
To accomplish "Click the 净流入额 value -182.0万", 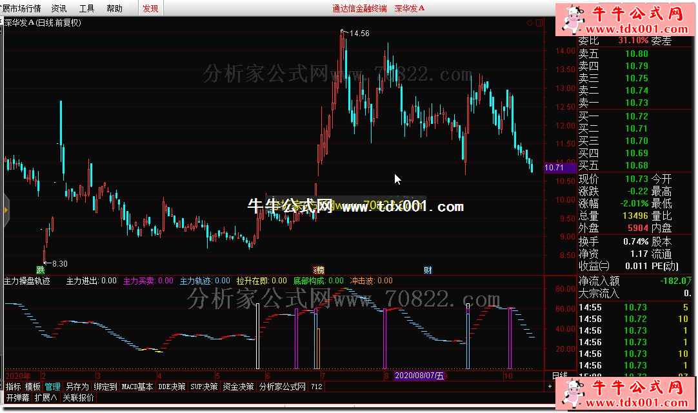I will coord(675,281).
